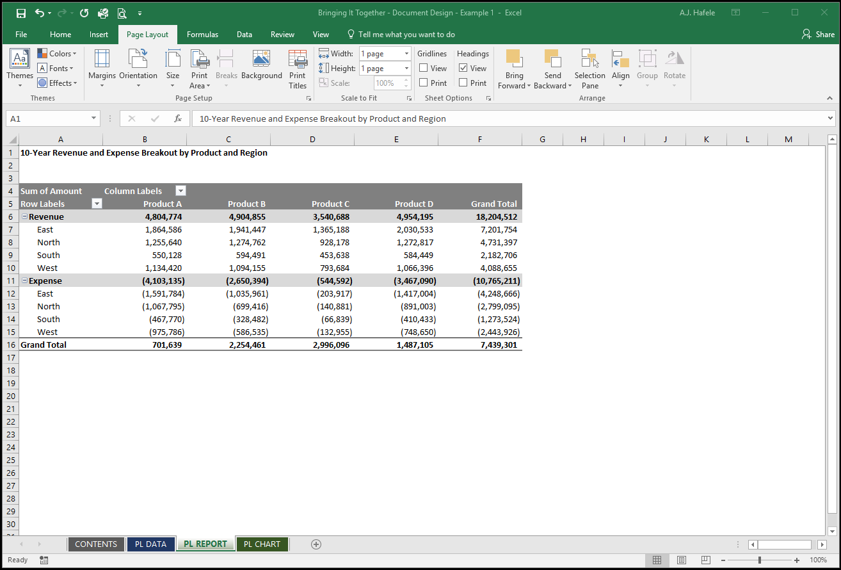Click the Select All corner triangle

click(x=11, y=140)
